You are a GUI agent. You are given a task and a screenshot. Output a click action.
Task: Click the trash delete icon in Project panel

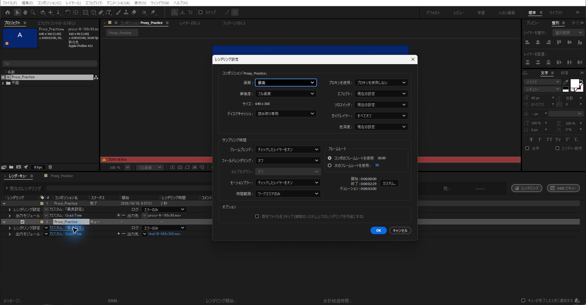(x=50, y=167)
